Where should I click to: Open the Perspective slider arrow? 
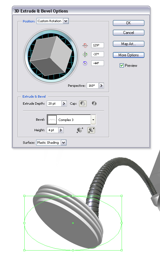101,85
